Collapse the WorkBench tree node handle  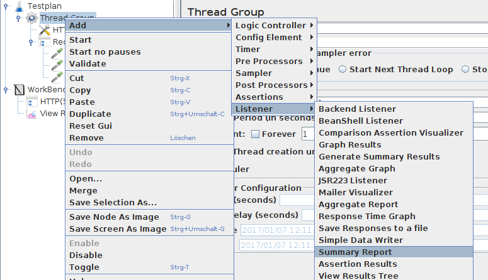[x=6, y=90]
